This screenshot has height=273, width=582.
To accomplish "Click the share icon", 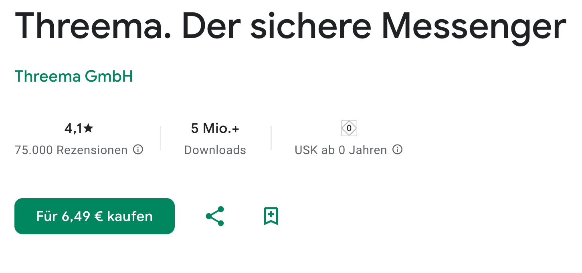I will (x=215, y=216).
